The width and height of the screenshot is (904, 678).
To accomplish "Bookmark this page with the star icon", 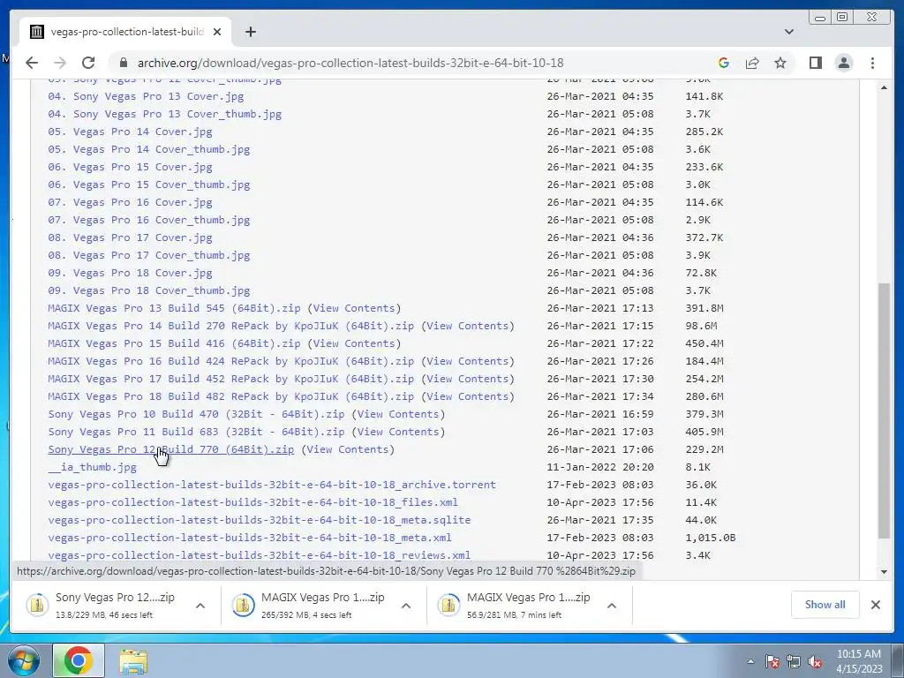I will click(780, 63).
